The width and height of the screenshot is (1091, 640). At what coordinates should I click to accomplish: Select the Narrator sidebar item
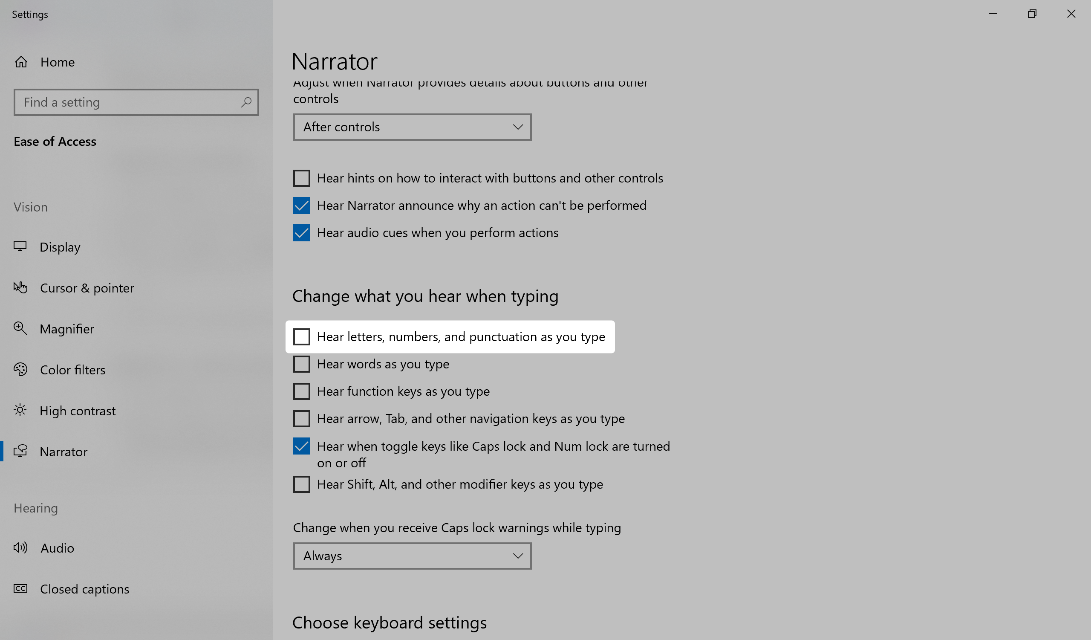[63, 452]
